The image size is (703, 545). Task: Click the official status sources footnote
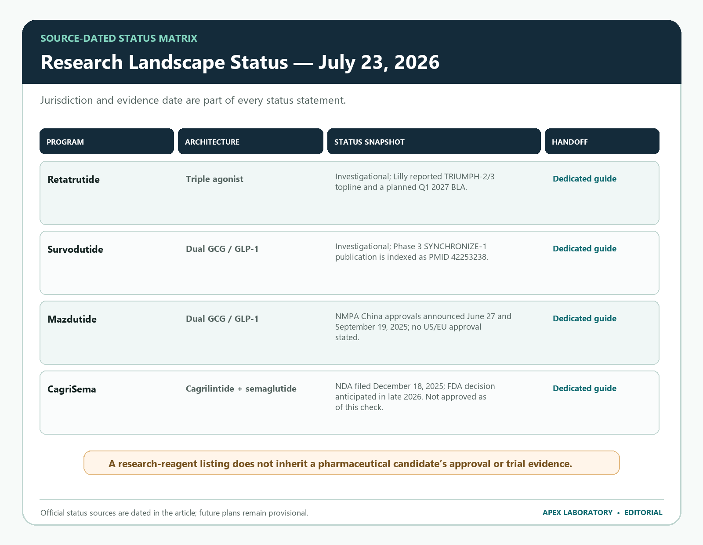(174, 513)
